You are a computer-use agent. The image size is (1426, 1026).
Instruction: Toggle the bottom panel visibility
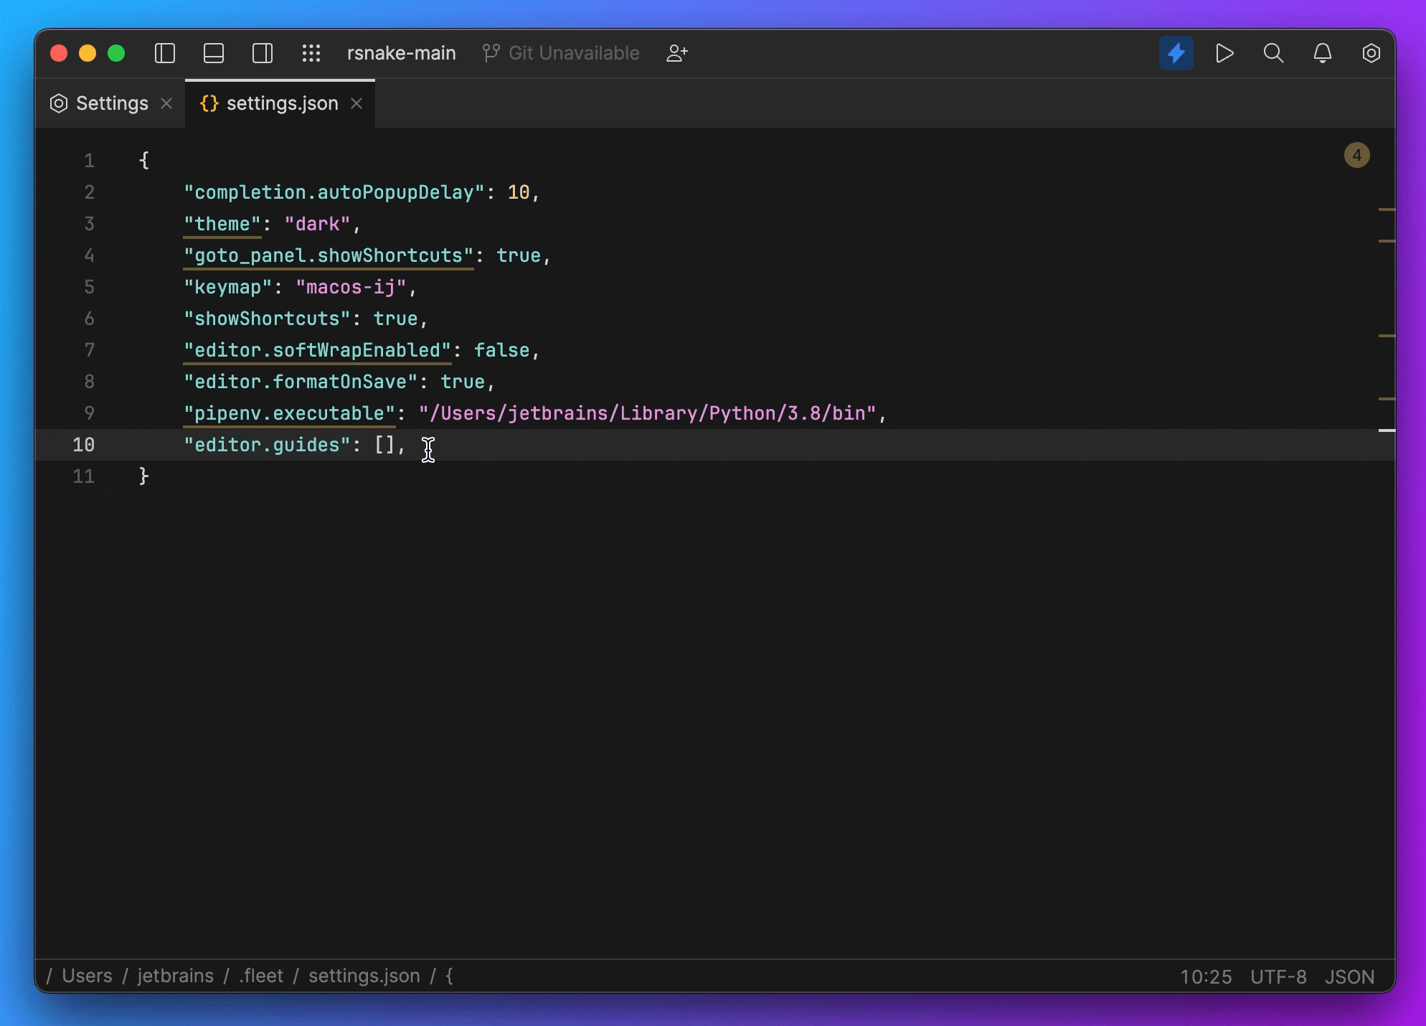point(213,52)
